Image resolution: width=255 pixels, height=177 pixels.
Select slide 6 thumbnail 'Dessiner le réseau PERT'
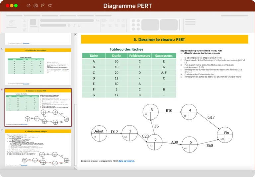click(38, 107)
